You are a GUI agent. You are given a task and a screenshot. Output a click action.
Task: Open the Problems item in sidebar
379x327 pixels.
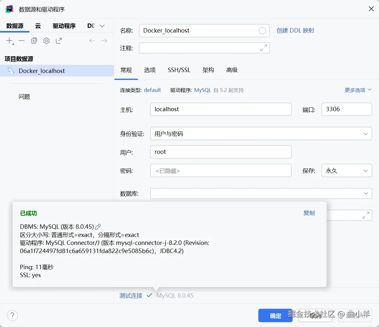tap(24, 97)
